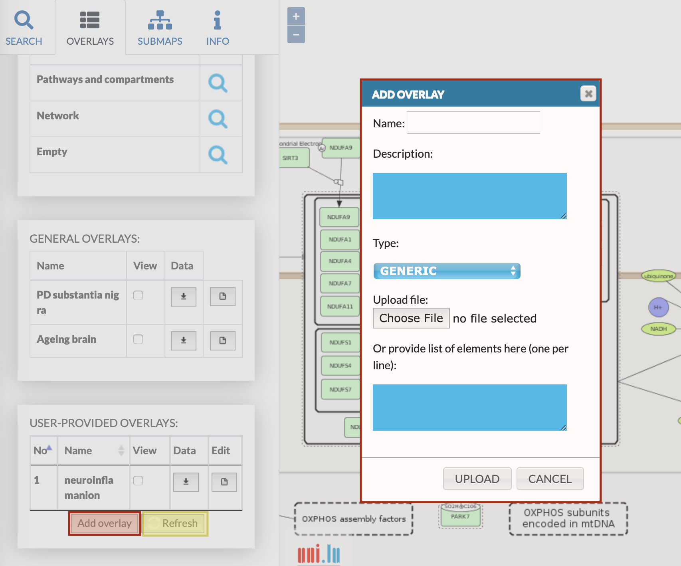Click the Name input field
The height and width of the screenshot is (566, 681).
click(x=473, y=123)
